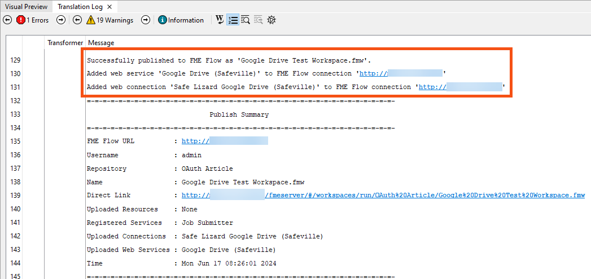
Task: Click the red error stop-sign icon
Action: click(x=21, y=20)
